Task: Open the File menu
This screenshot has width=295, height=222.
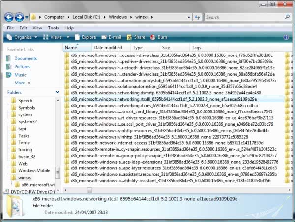Action: (x=10, y=28)
